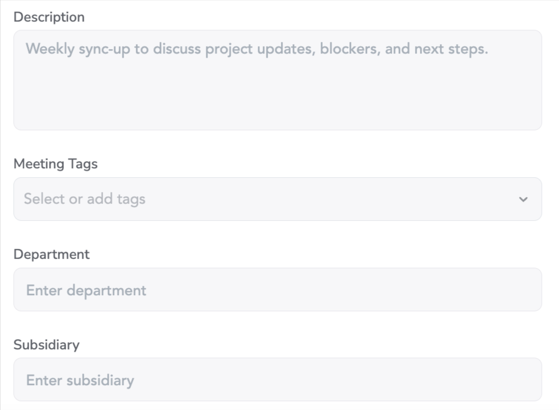Open the Meeting Tags dropdown
The width and height of the screenshot is (559, 410).
point(277,199)
